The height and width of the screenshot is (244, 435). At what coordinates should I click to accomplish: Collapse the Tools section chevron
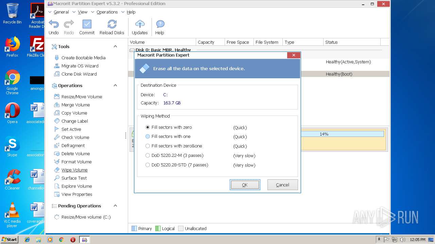115,46
